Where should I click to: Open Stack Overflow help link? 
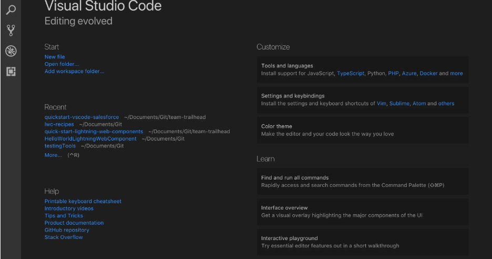(64, 237)
